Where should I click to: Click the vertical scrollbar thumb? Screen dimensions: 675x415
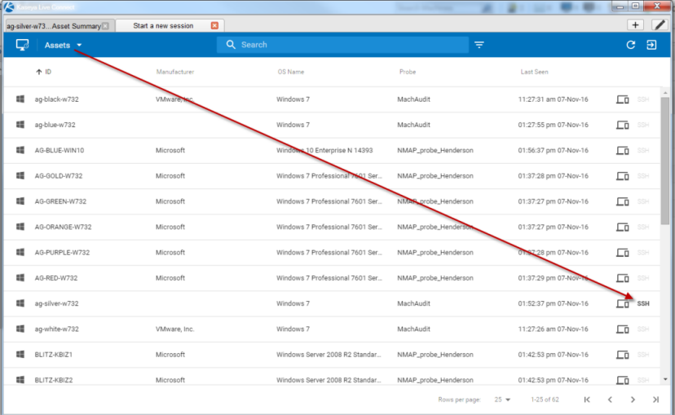pyautogui.click(x=665, y=160)
